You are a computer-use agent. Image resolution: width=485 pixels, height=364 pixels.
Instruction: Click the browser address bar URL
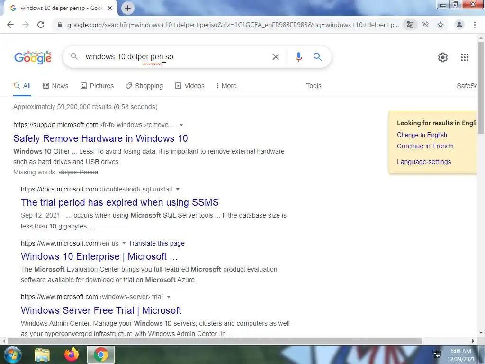point(233,25)
